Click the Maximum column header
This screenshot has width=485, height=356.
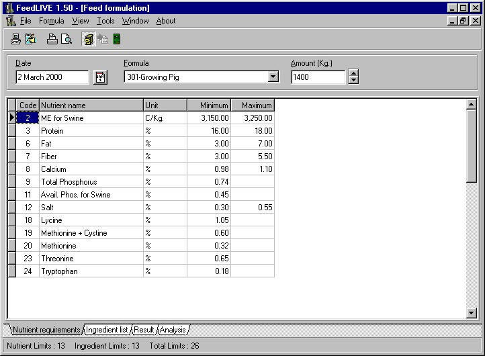253,105
